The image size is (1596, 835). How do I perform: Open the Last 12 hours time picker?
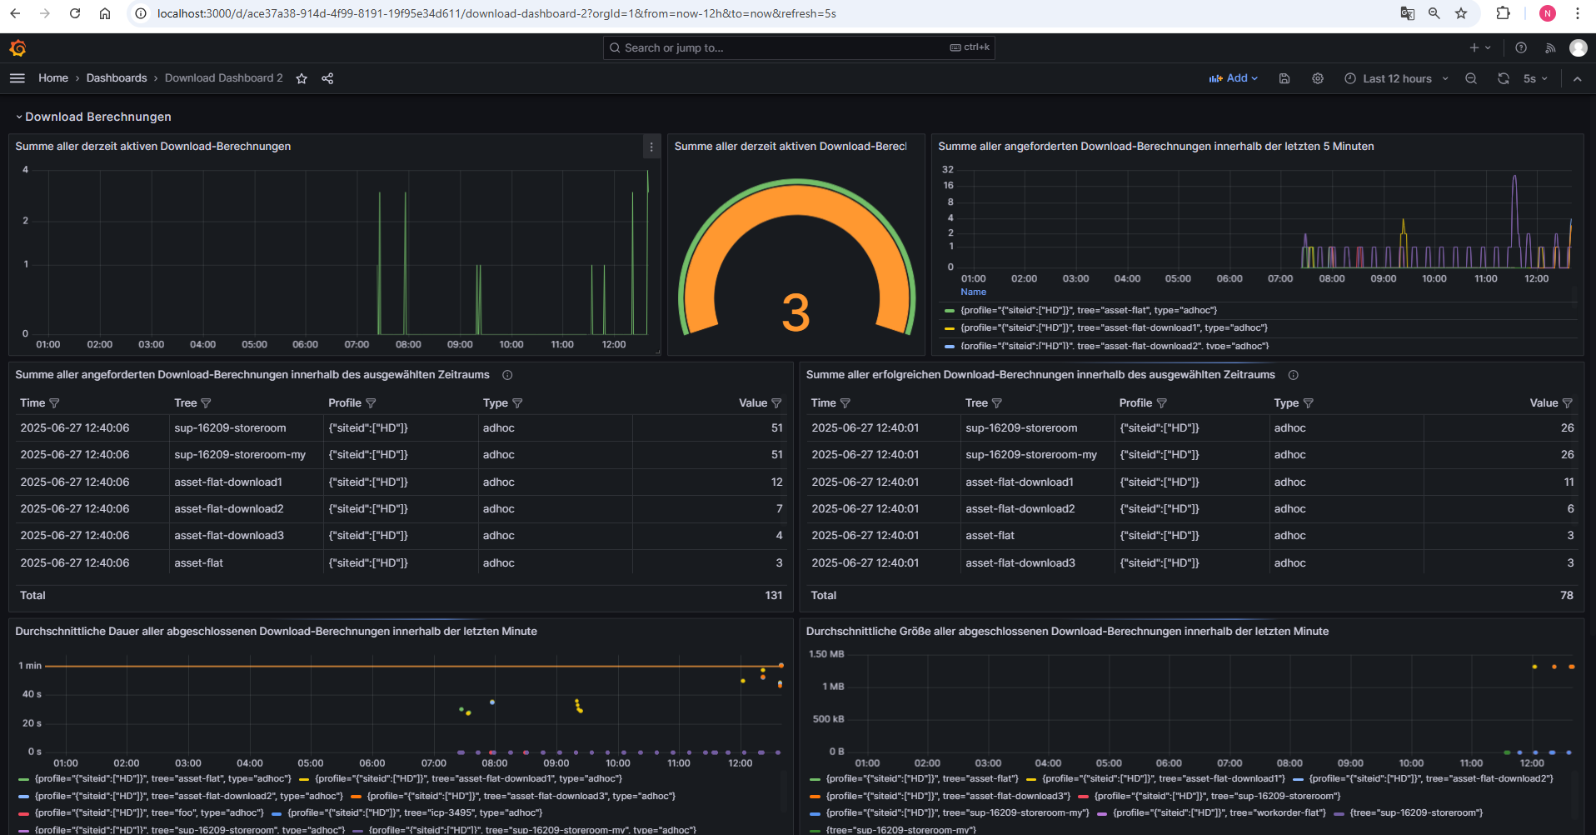tap(1397, 78)
